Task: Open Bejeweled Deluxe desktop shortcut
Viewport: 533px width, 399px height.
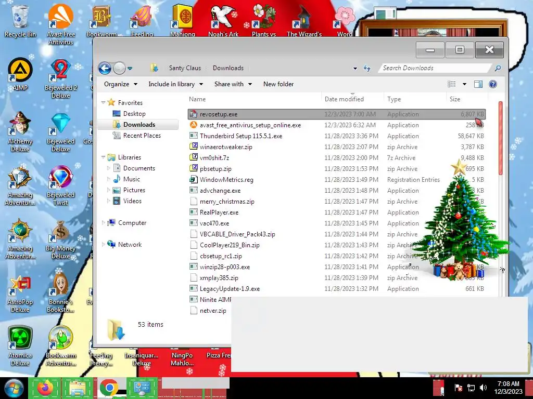Action: [x=61, y=132]
